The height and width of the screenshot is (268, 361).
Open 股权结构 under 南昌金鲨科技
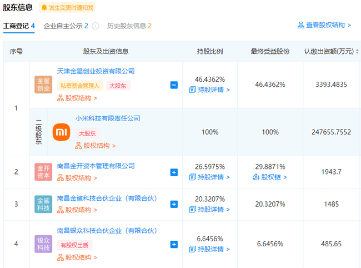77,210
